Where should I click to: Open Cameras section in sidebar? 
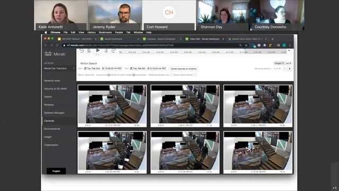point(49,120)
